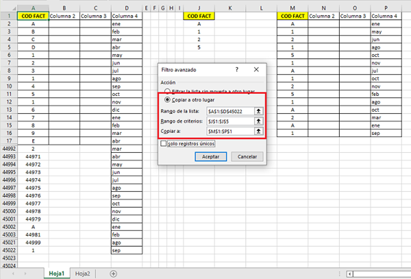Select the jun cell in column P
Screen dimensions: 411x279
click(x=386, y=39)
